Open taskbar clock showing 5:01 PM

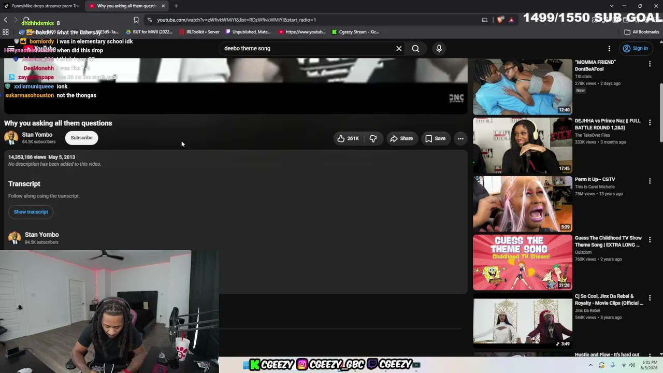pyautogui.click(x=650, y=365)
